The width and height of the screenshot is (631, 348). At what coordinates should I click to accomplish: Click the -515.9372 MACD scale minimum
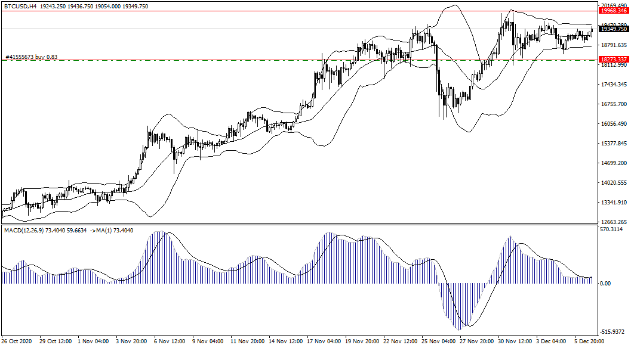(611, 332)
